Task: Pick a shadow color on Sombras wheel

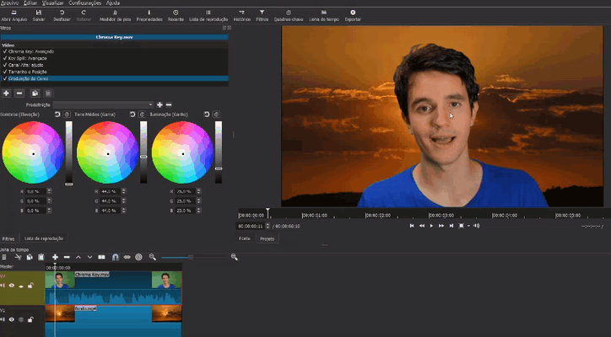Action: (33, 153)
